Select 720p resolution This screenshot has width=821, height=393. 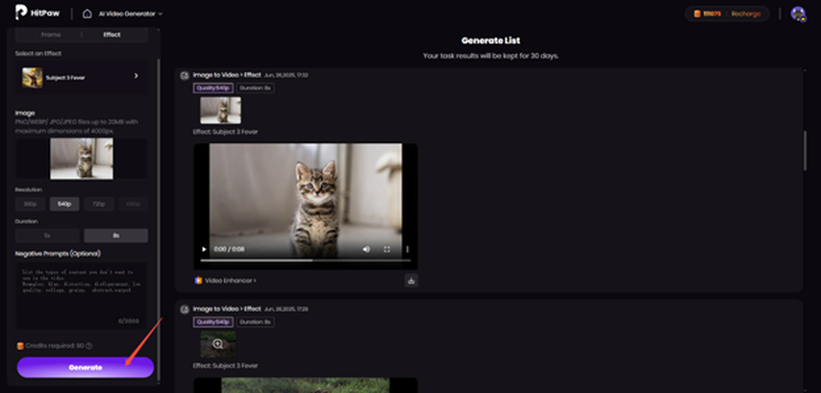tap(99, 204)
